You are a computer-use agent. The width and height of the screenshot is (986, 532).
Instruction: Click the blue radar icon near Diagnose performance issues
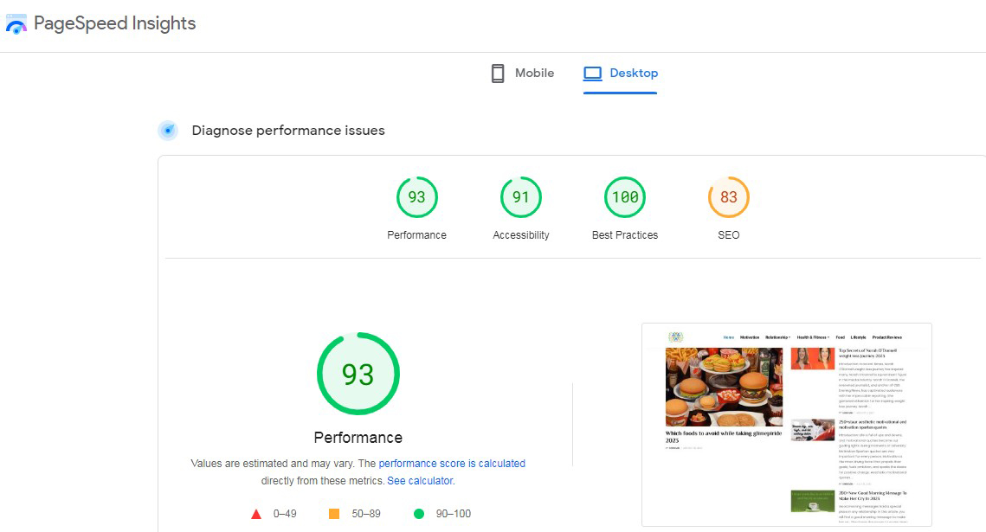coord(167,130)
